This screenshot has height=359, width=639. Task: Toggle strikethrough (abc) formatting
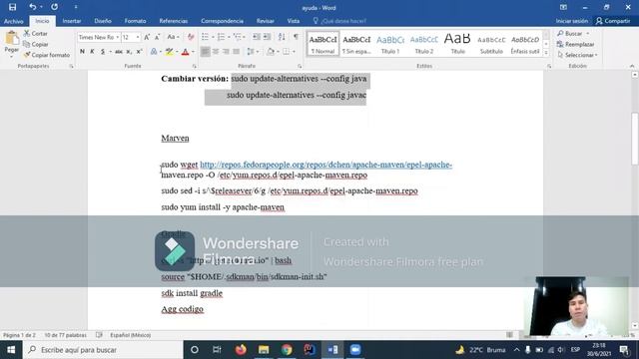119,52
